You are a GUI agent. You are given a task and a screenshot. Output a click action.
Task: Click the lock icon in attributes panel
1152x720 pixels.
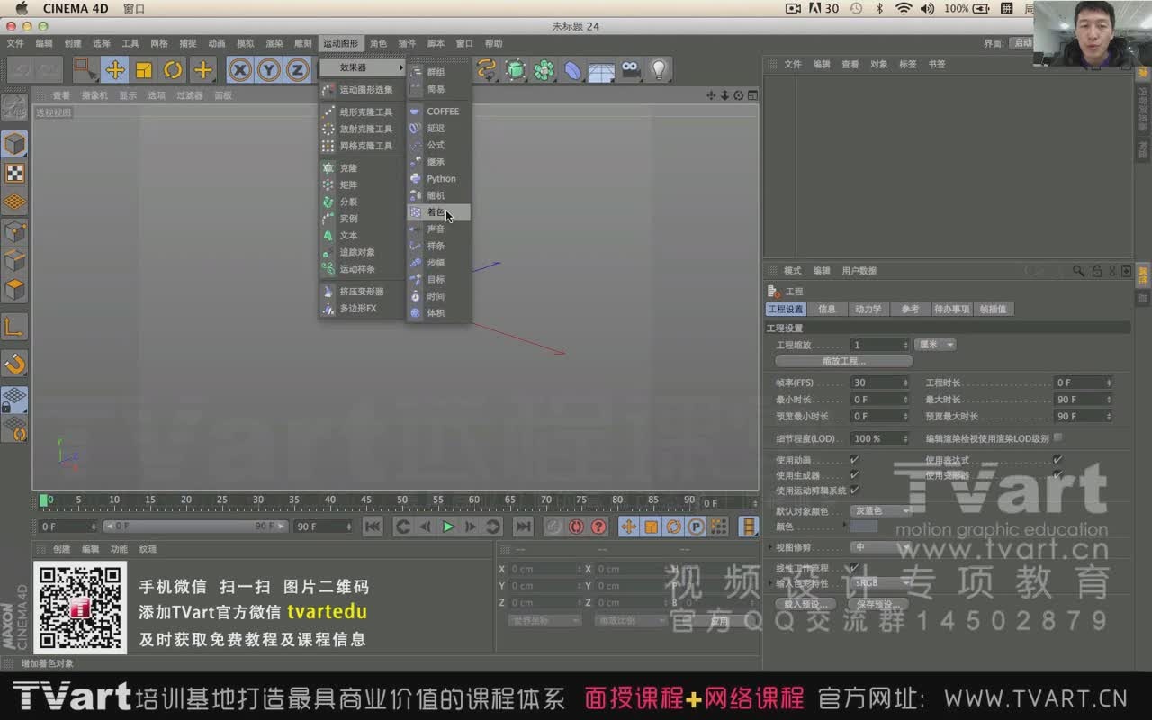pyautogui.click(x=1096, y=270)
